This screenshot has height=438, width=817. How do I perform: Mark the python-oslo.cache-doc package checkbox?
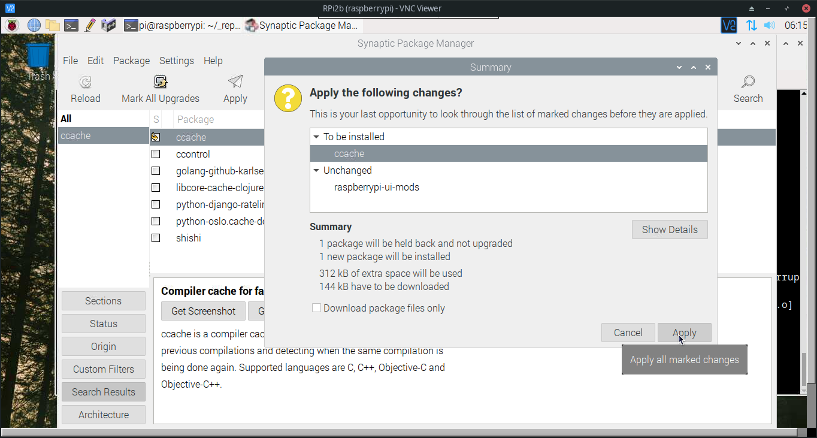tap(156, 221)
